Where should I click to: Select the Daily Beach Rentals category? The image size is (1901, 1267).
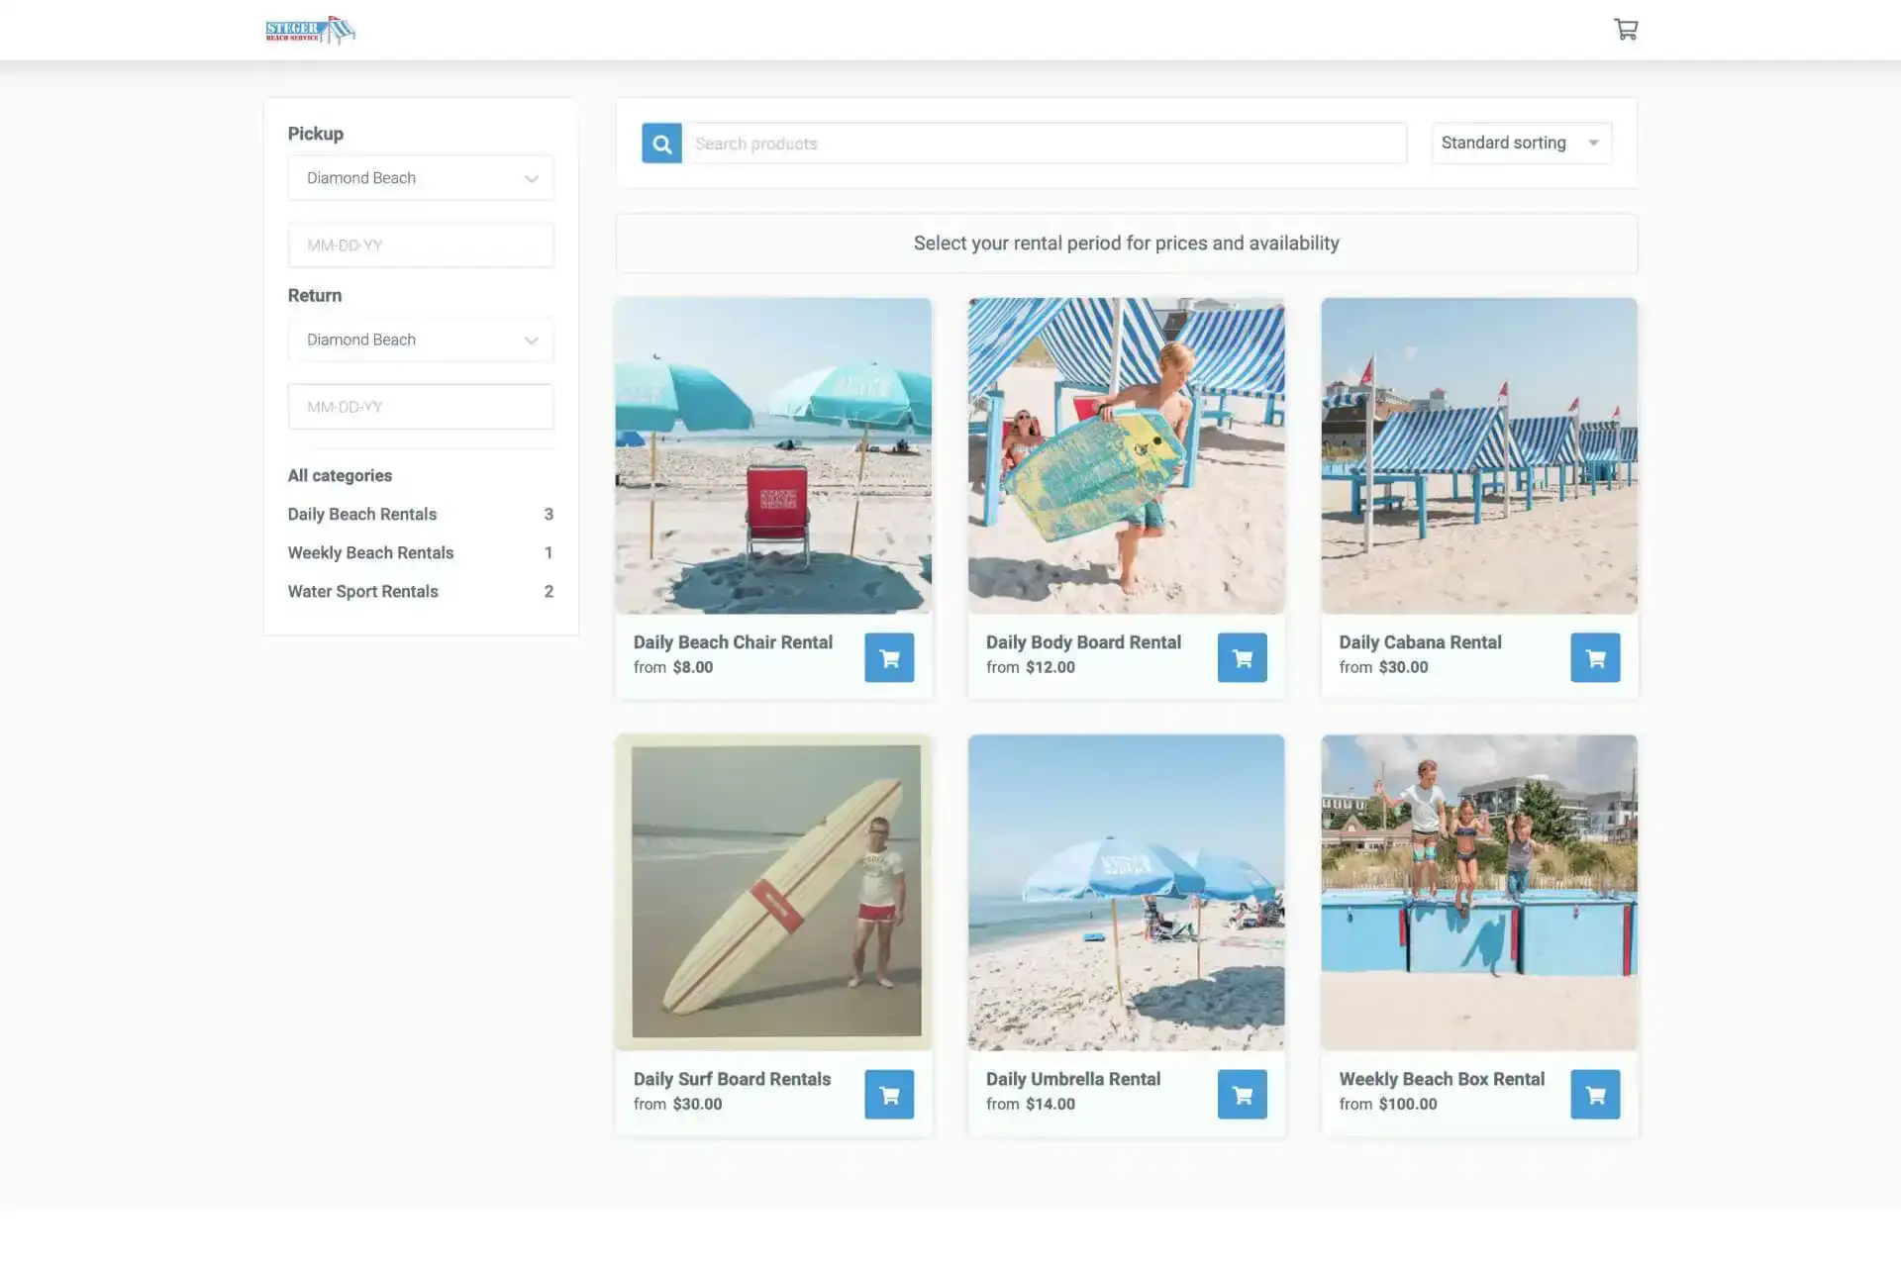[x=361, y=514]
